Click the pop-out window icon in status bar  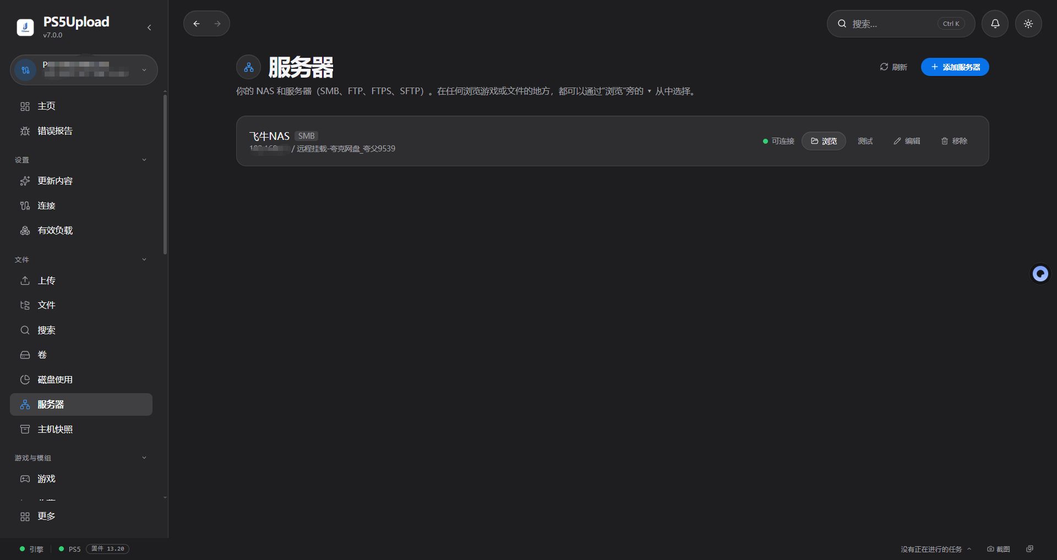pos(1030,549)
